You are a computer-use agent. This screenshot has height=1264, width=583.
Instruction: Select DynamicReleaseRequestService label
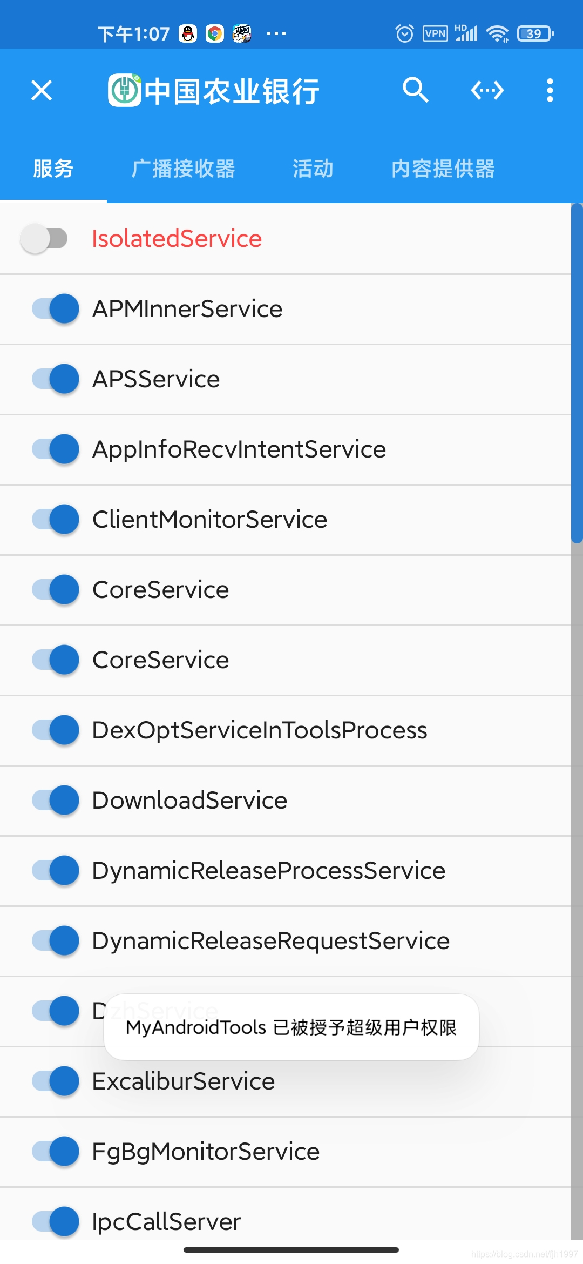click(x=271, y=940)
